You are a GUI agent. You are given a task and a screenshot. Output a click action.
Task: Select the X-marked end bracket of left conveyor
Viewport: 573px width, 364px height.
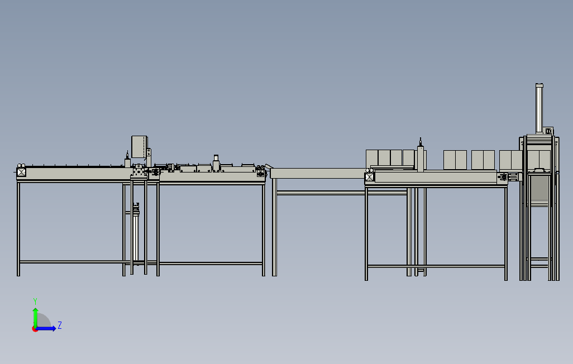(x=21, y=172)
